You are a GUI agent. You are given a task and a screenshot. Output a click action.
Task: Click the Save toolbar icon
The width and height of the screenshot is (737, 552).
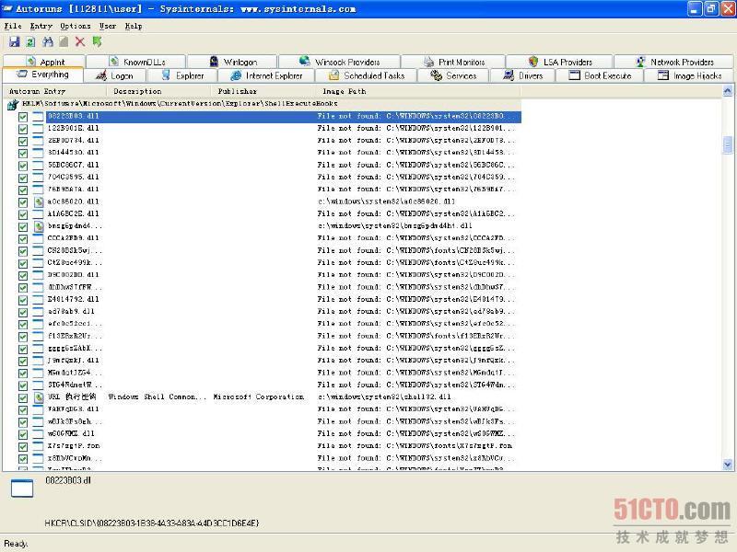pyautogui.click(x=15, y=42)
